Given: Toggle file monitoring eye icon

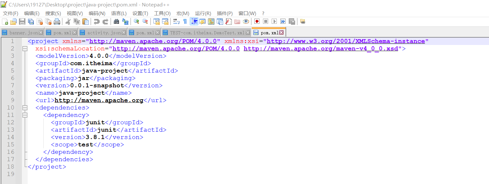Looking at the screenshot, I should pyautogui.click(x=246, y=22).
